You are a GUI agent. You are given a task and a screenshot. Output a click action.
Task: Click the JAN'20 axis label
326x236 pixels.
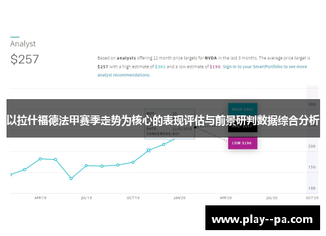[x=179, y=198]
